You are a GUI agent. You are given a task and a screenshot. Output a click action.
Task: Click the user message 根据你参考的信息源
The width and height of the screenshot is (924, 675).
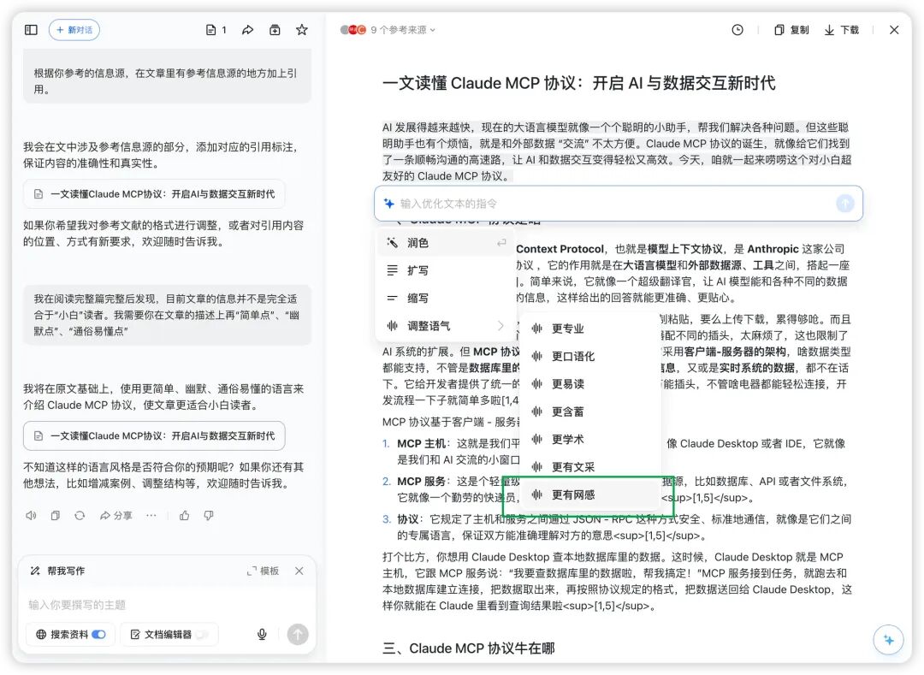168,76
